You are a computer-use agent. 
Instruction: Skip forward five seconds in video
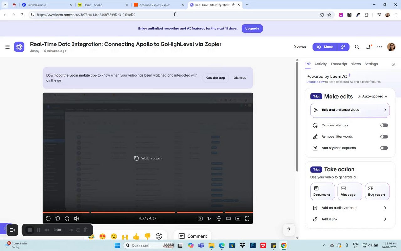click(x=67, y=218)
